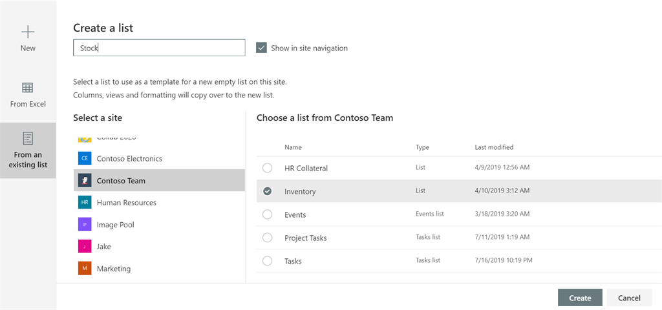The width and height of the screenshot is (662, 310).
Task: Select the Contoso Electronics site icon
Action: pos(85,159)
